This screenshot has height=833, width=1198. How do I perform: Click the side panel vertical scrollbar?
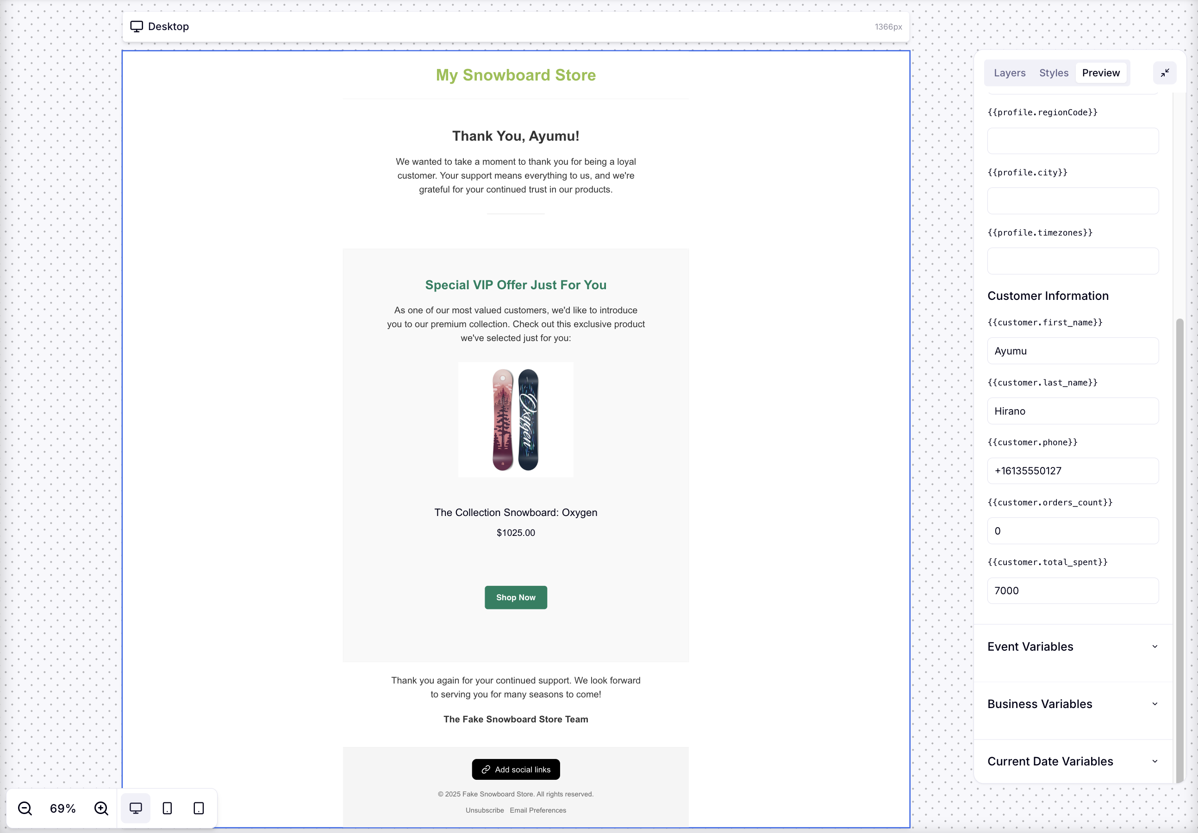(1179, 550)
